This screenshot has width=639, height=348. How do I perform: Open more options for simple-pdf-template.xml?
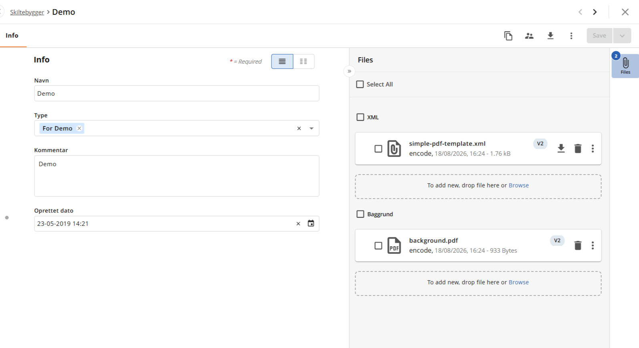[x=593, y=149]
